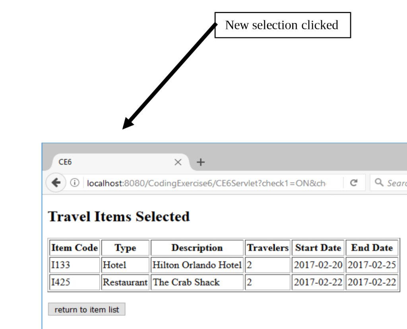Click start date 2017-02-20
Screen dimensions: 407x329
(318, 265)
